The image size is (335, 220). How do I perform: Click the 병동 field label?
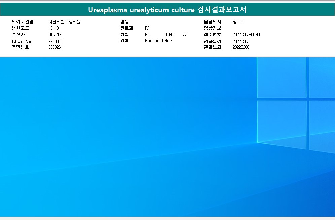(125, 22)
